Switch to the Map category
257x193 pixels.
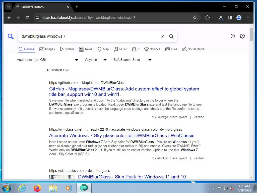point(103,49)
